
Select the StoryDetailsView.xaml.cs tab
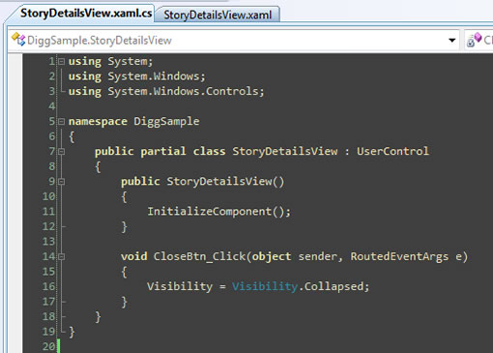[x=85, y=14]
